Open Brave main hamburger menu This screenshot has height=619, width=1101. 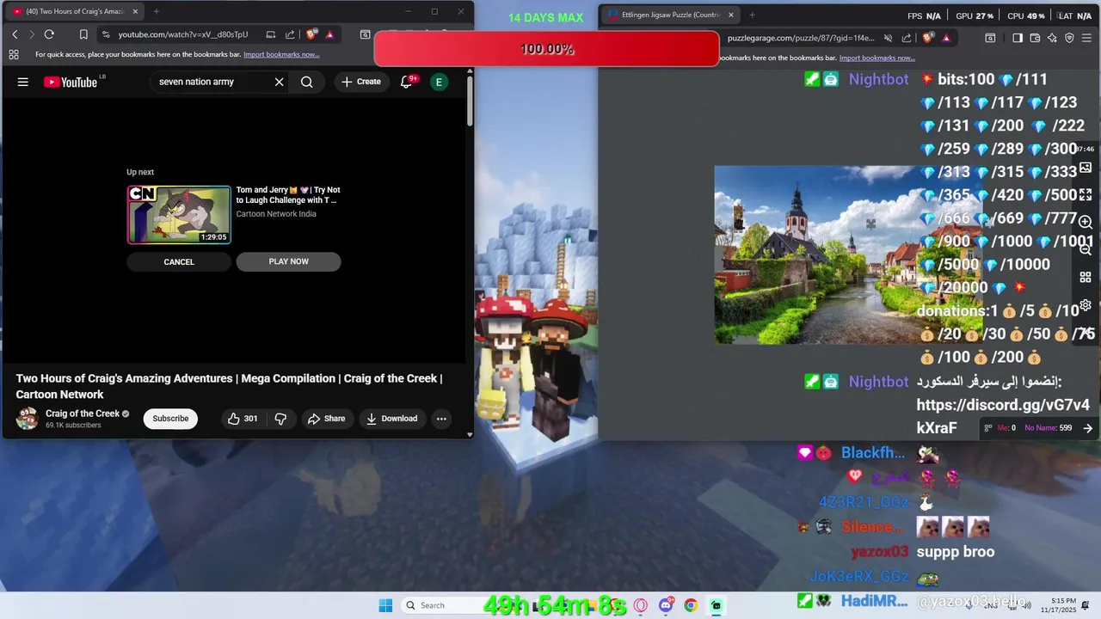click(1087, 38)
